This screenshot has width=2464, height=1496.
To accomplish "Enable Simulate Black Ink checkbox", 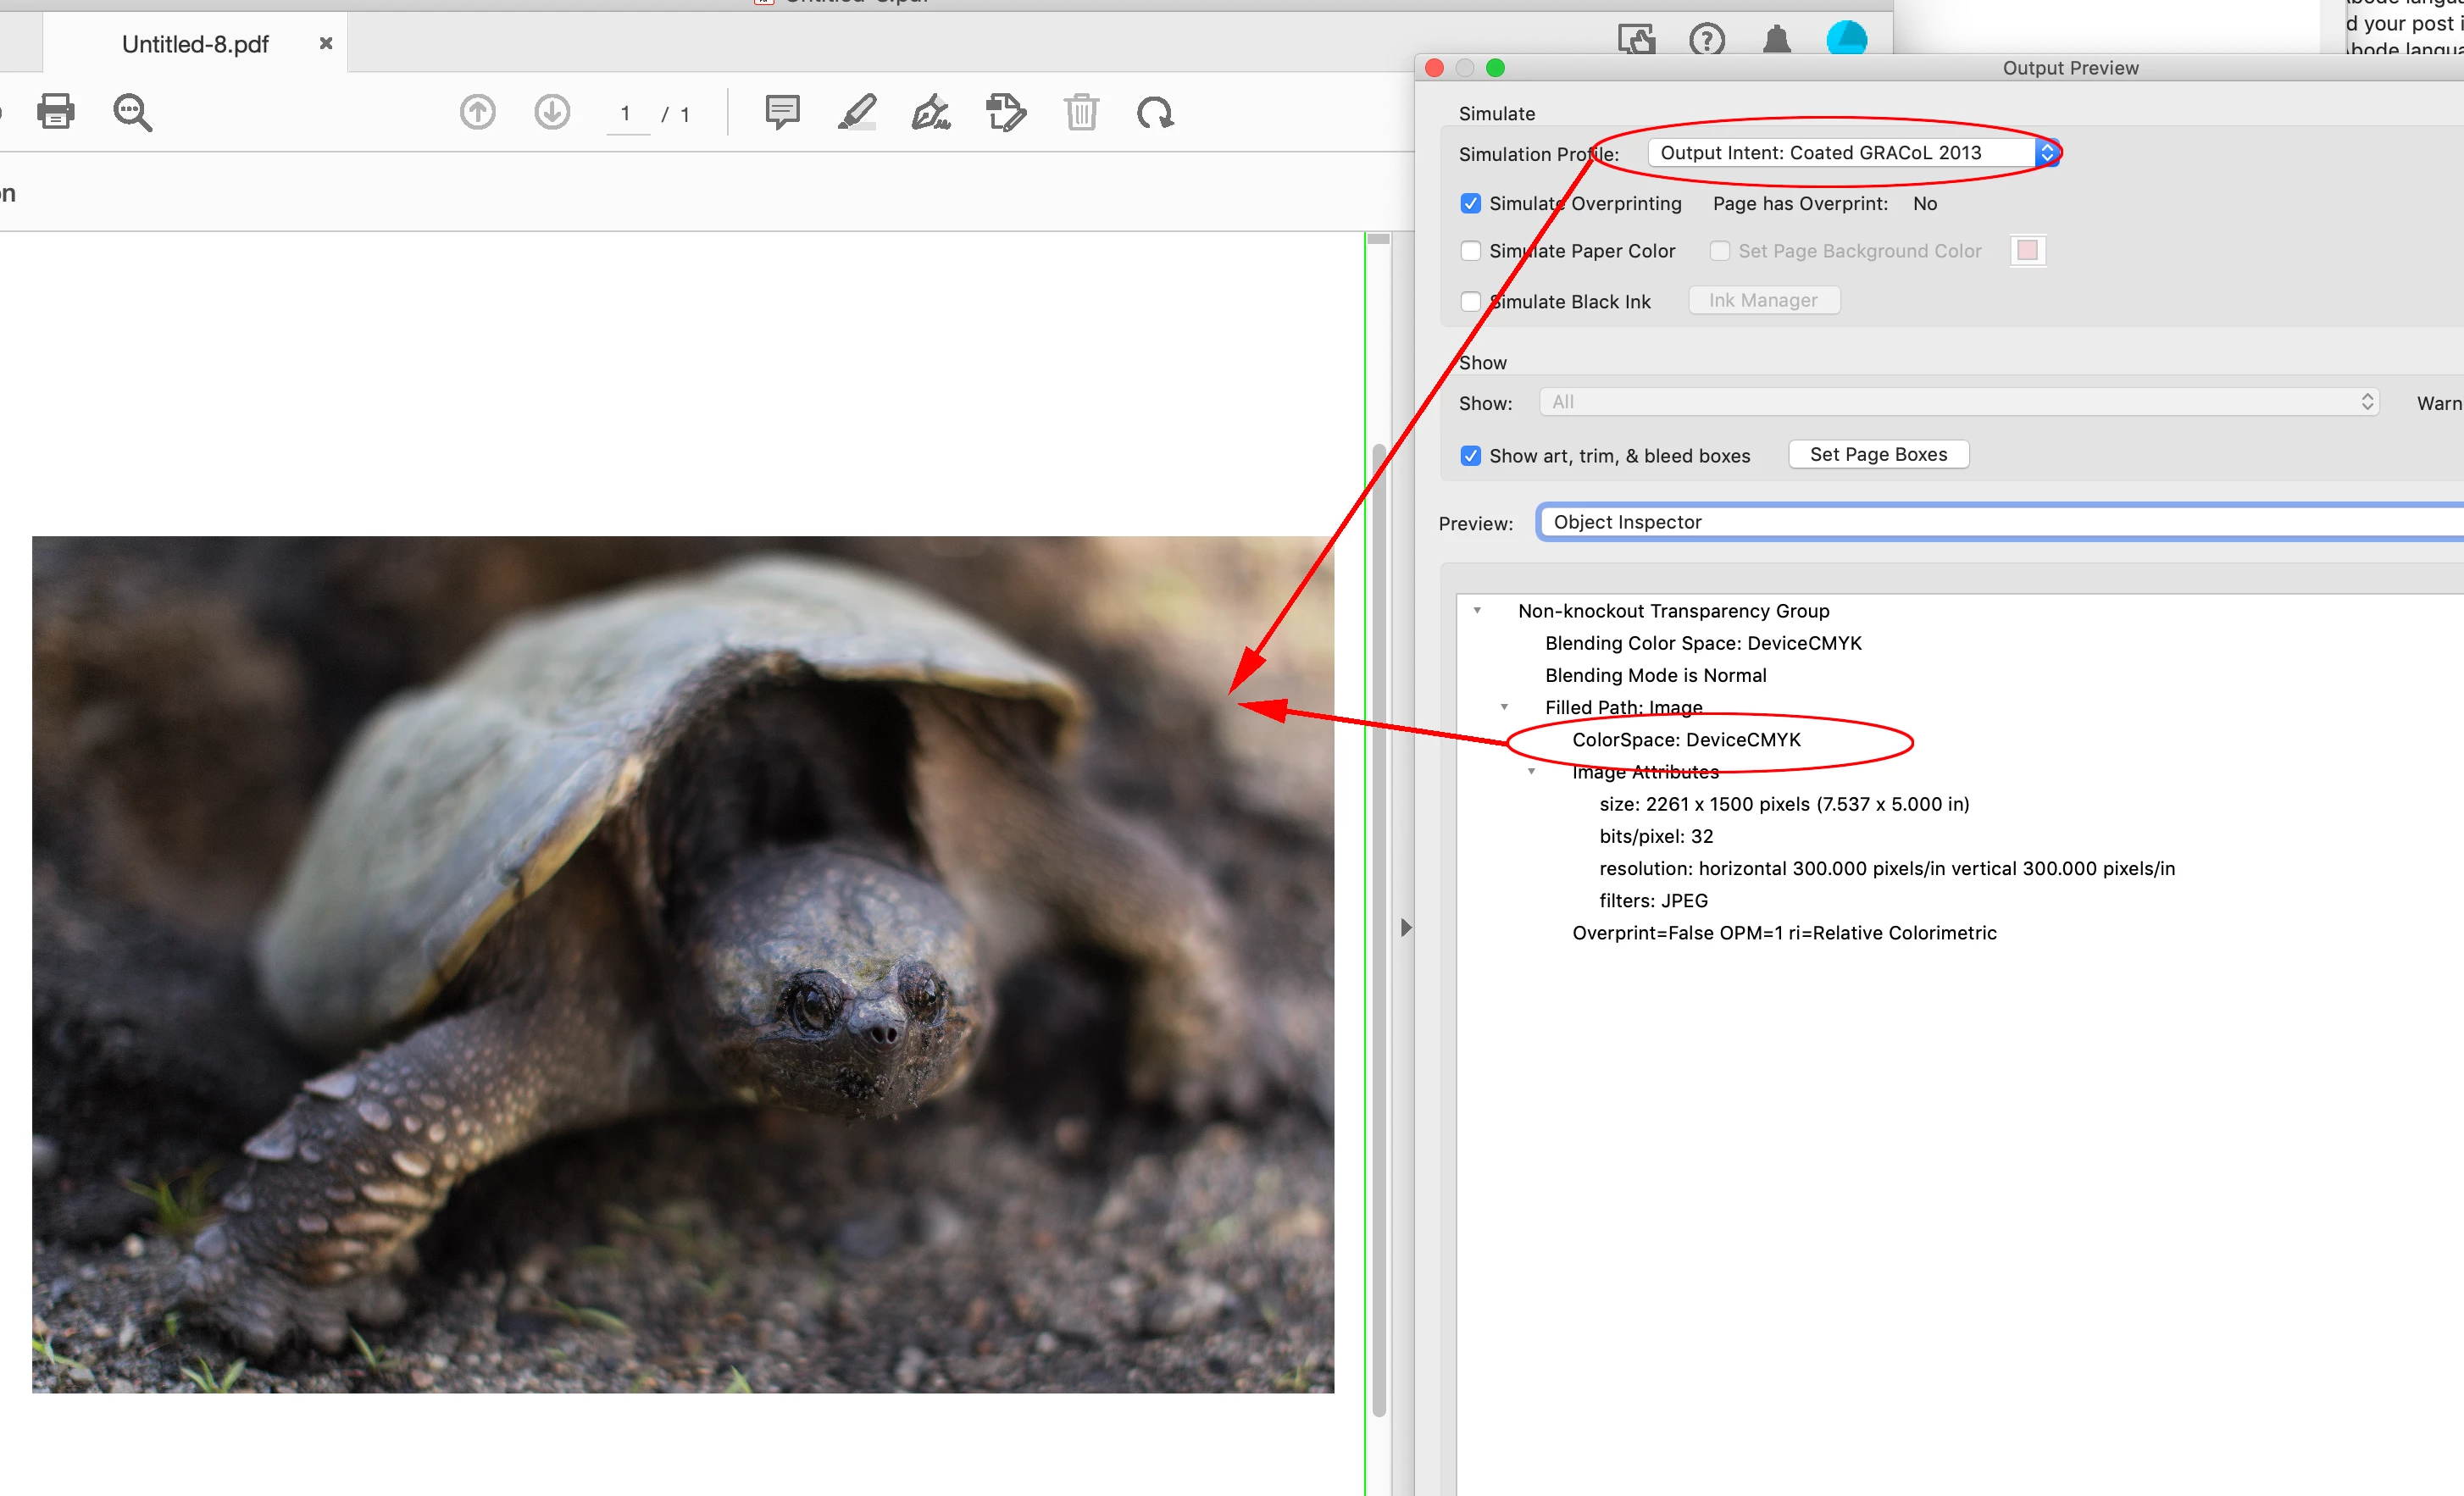I will tap(1470, 302).
